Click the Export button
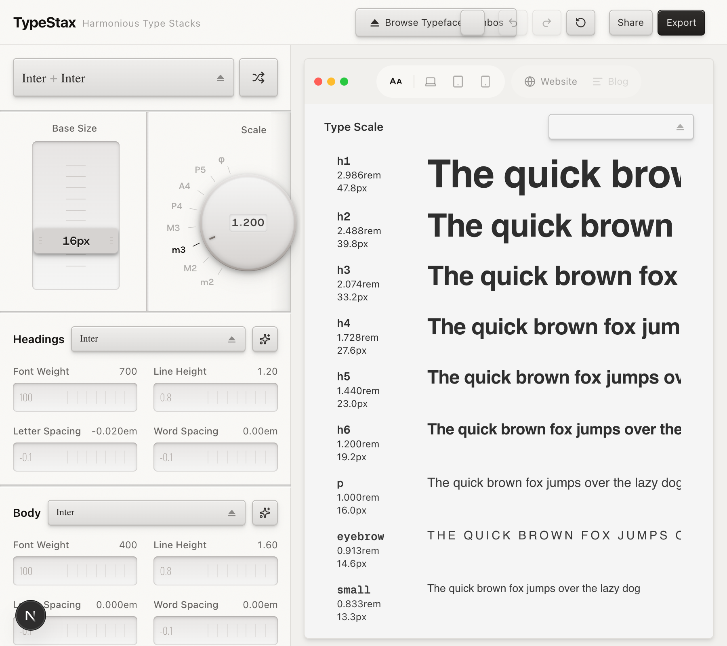The image size is (727, 646). tap(681, 23)
